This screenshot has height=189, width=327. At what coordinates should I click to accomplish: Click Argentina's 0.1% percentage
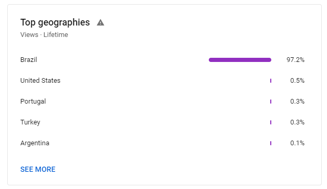tap(297, 143)
